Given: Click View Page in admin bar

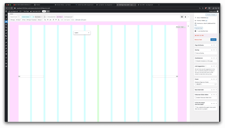Looking at the screenshot, I should tap(26, 11).
